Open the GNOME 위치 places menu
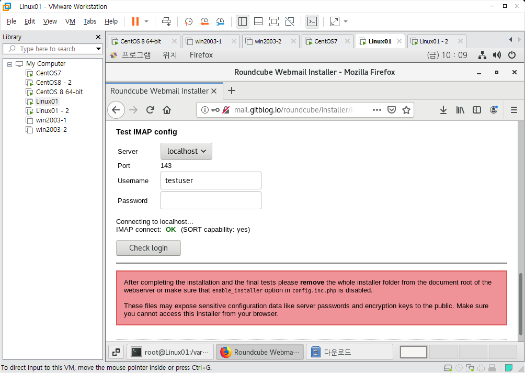This screenshot has height=373, width=525. (170, 55)
